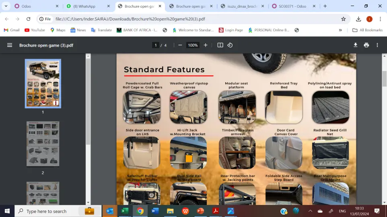Screen dimensions: 387x217
Task: Open the tab search dropdown
Action: coord(6,6)
